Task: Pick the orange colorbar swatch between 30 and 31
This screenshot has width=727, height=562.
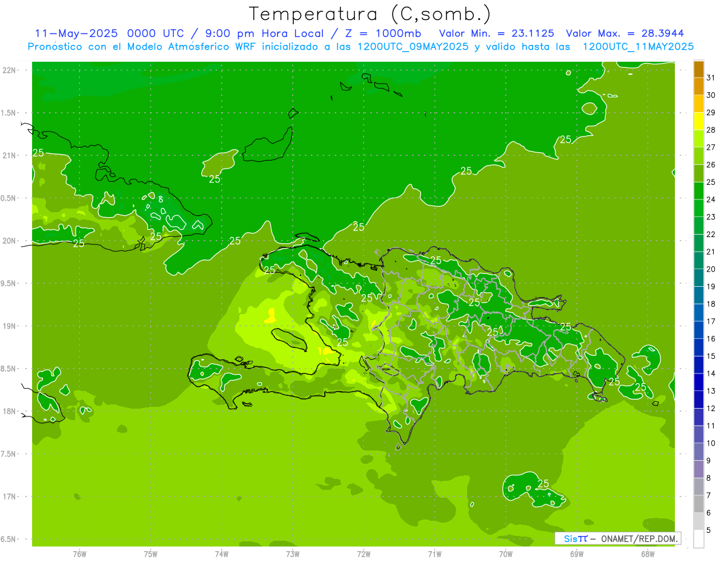Action: 699,86
